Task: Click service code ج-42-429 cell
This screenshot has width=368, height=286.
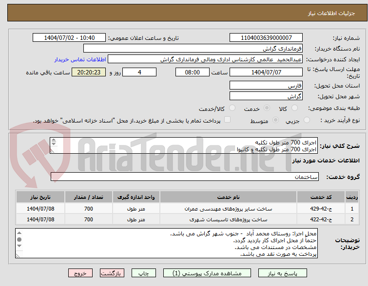Action: point(321,209)
